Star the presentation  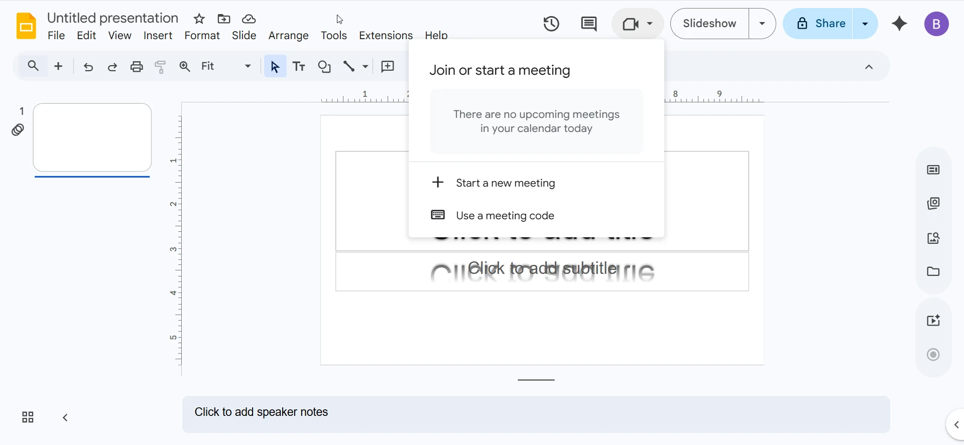click(x=199, y=19)
